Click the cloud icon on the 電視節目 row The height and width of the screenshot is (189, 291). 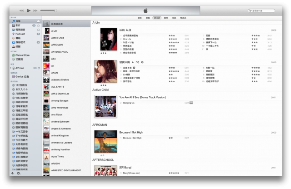coord(38,30)
